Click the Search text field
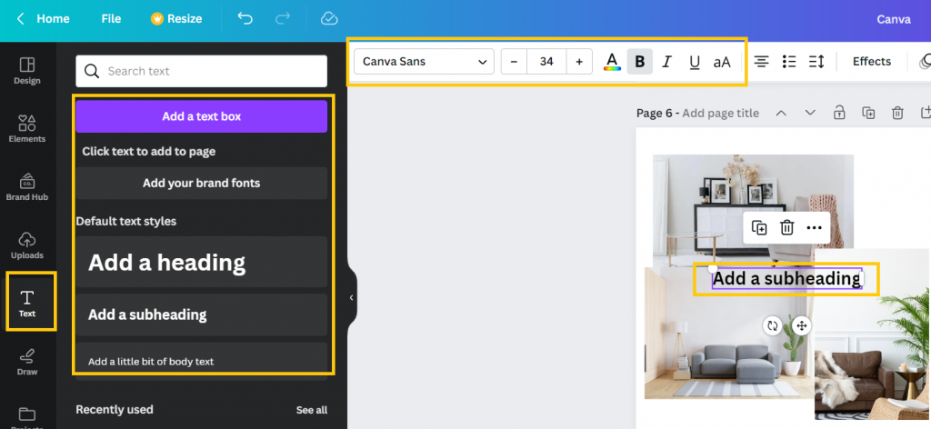This screenshot has width=931, height=429. click(x=201, y=71)
